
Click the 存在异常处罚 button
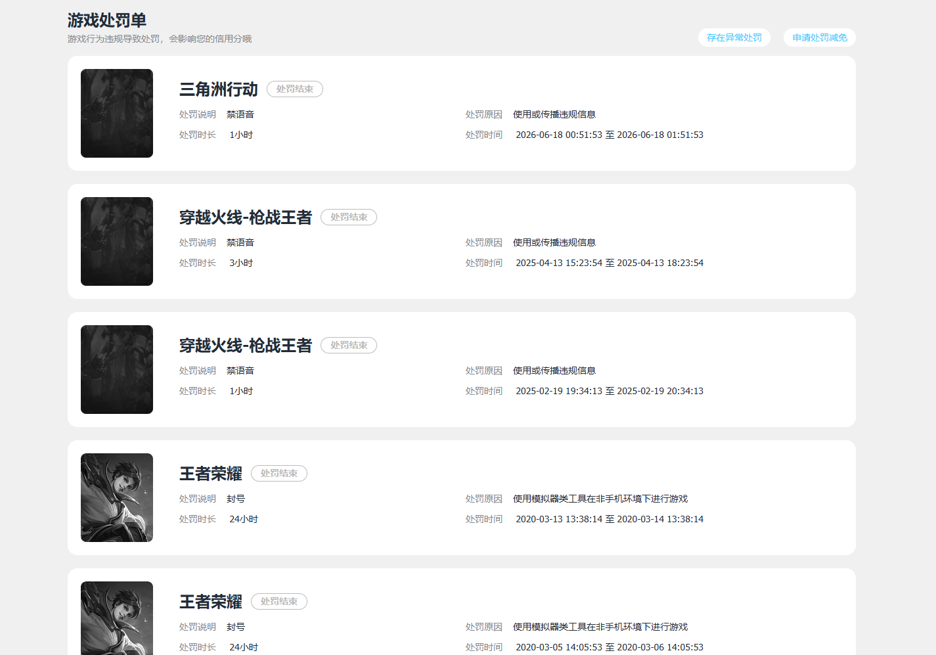(x=734, y=37)
